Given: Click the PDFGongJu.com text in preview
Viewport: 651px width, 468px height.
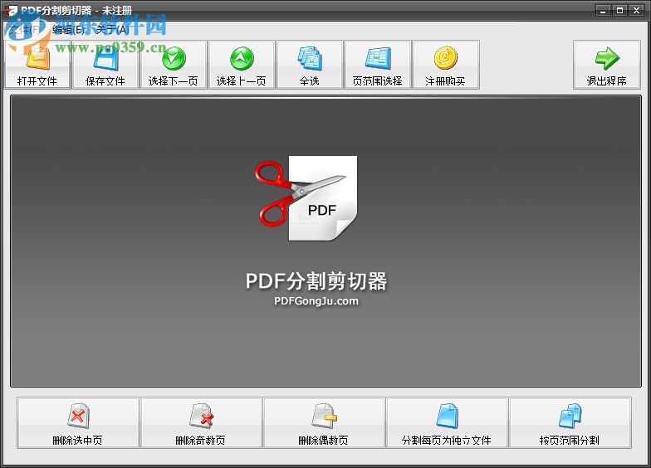Looking at the screenshot, I should 316,301.
